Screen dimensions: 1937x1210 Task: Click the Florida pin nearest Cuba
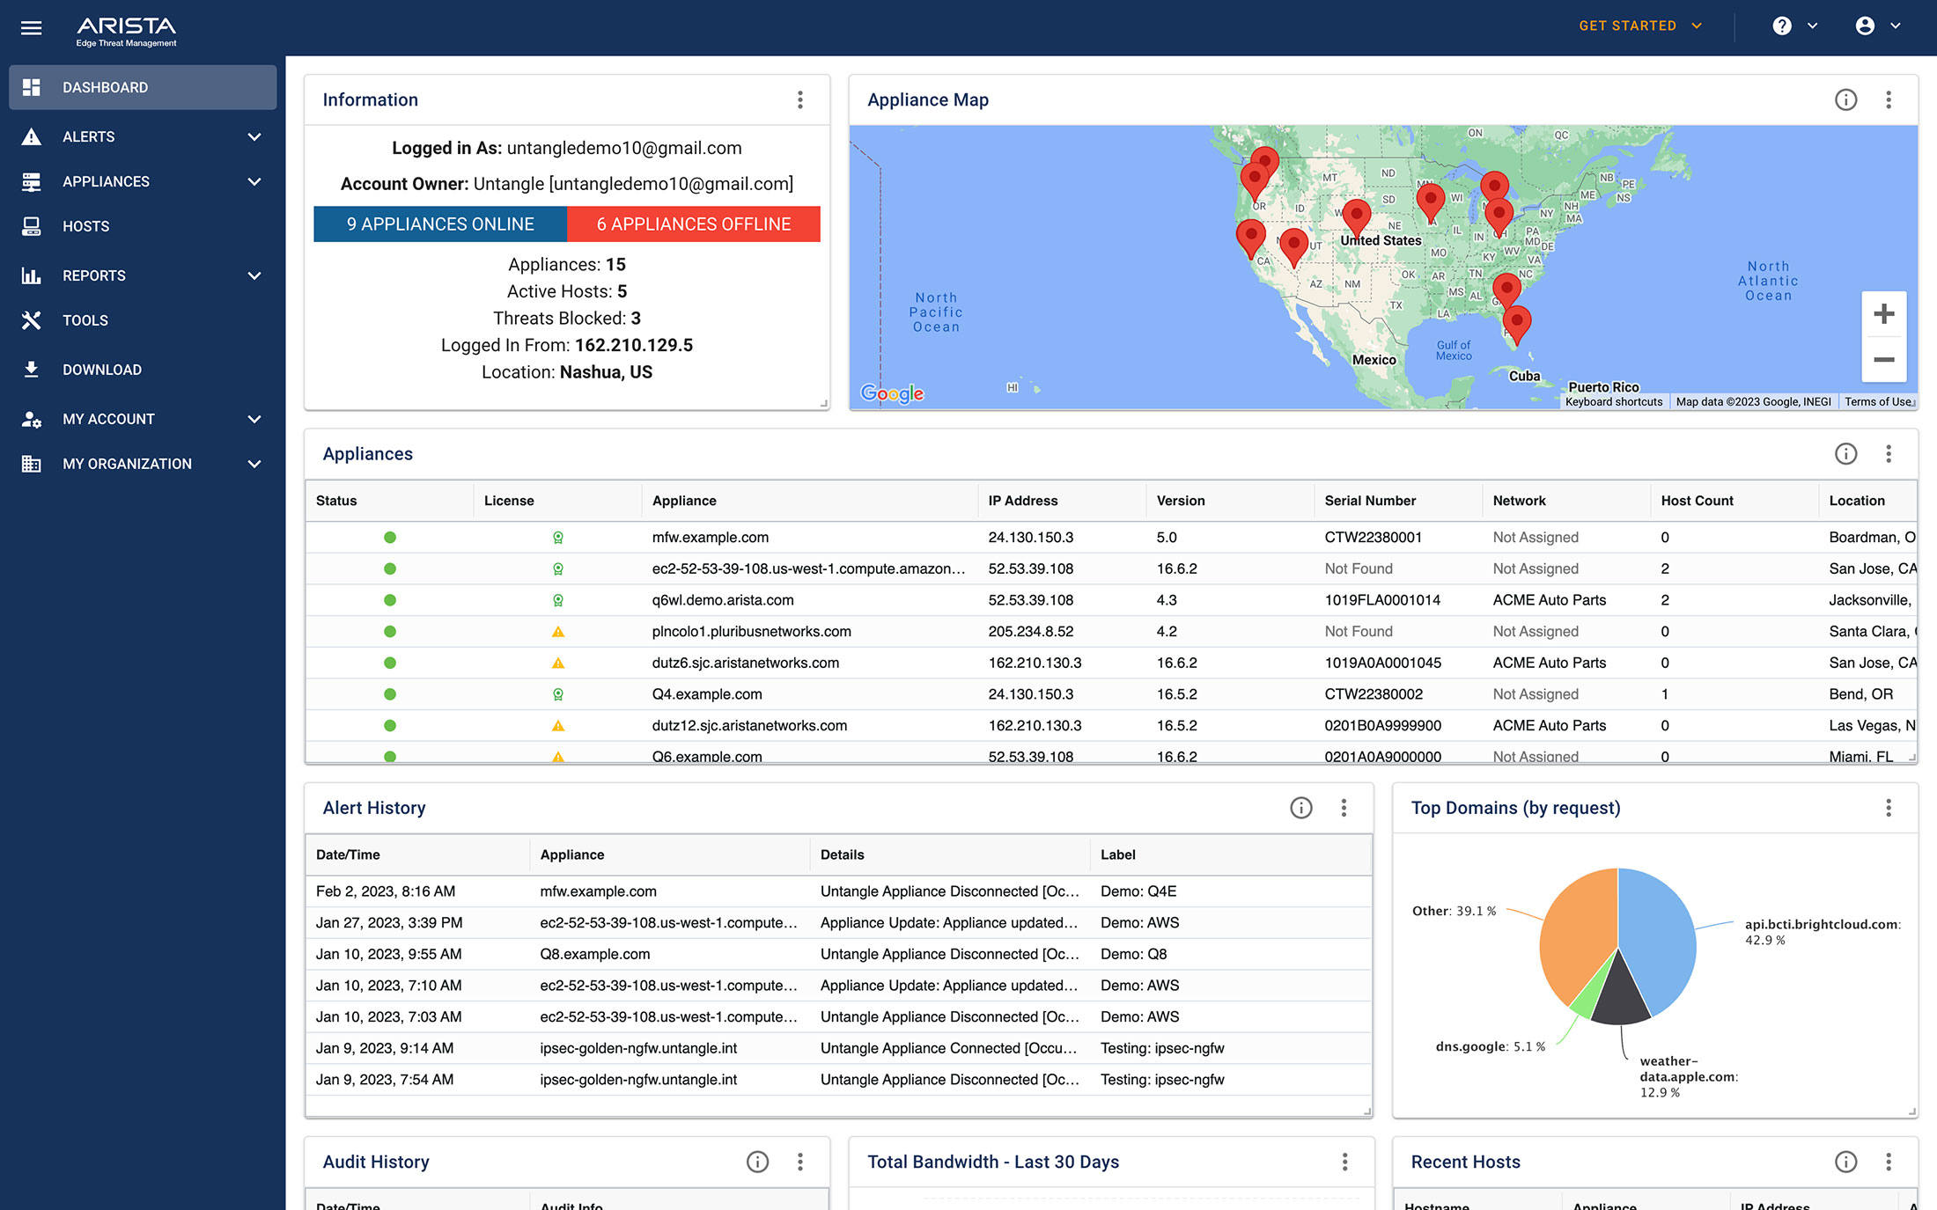click(x=1516, y=323)
